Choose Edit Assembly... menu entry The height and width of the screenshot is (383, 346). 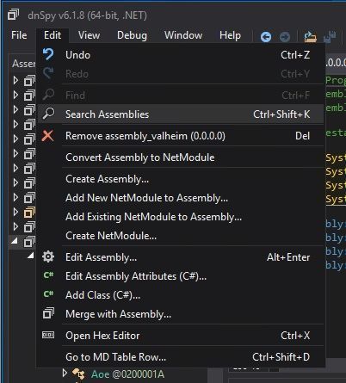pos(181,257)
